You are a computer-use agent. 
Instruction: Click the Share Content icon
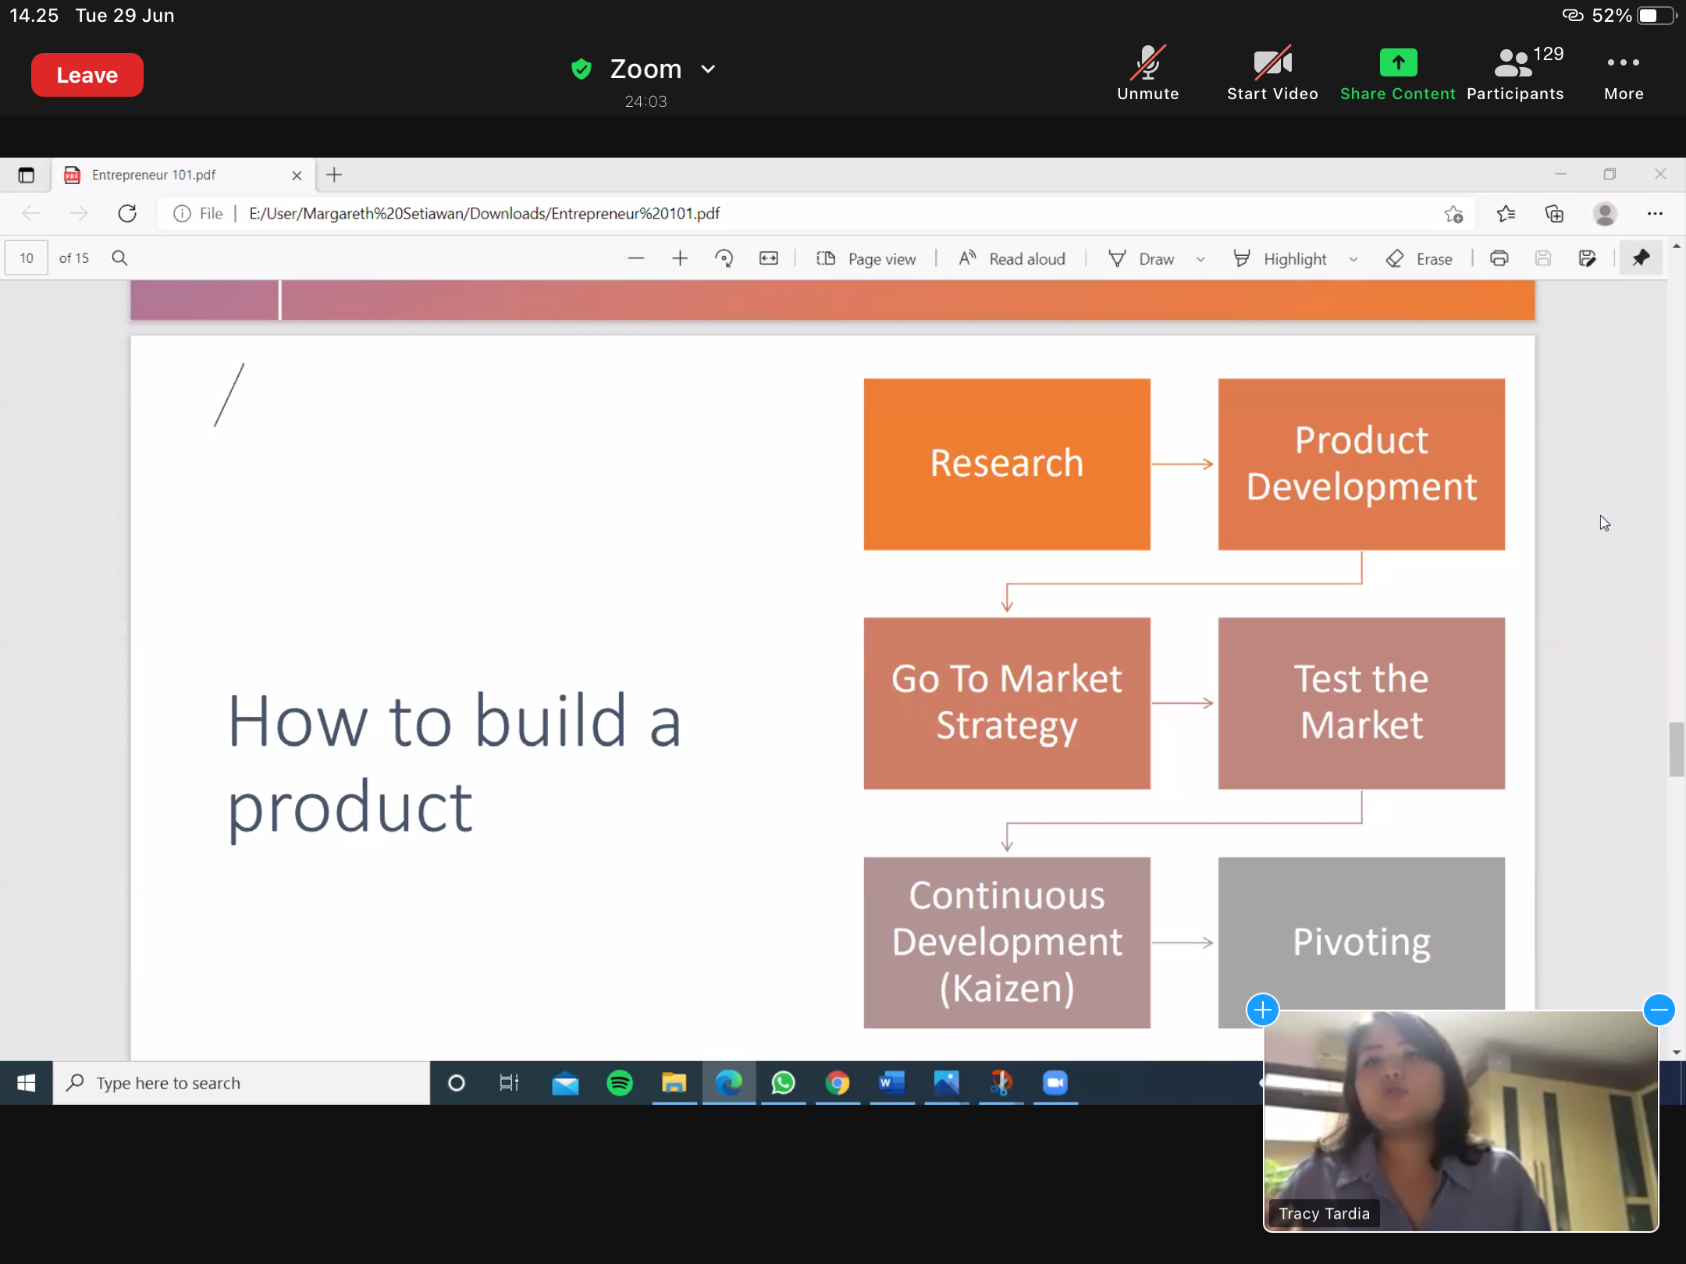coord(1398,62)
